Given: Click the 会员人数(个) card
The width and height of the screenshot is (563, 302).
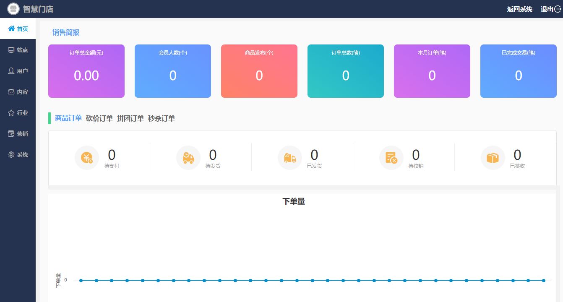Looking at the screenshot, I should tap(173, 71).
